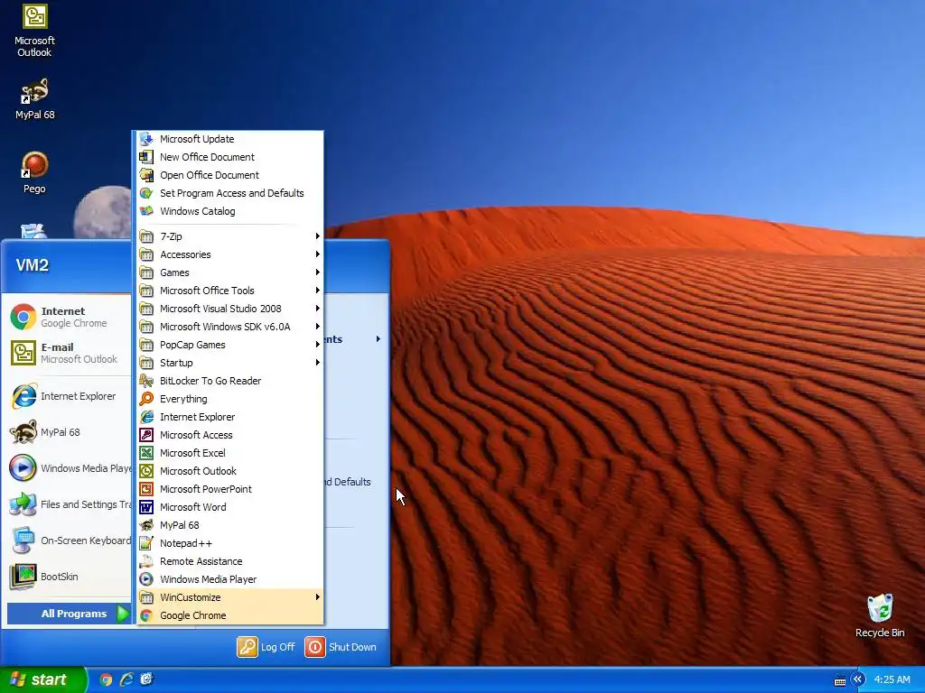This screenshot has width=925, height=693.
Task: Open Internet Explorer in Start menu left column
Action: [x=69, y=396]
